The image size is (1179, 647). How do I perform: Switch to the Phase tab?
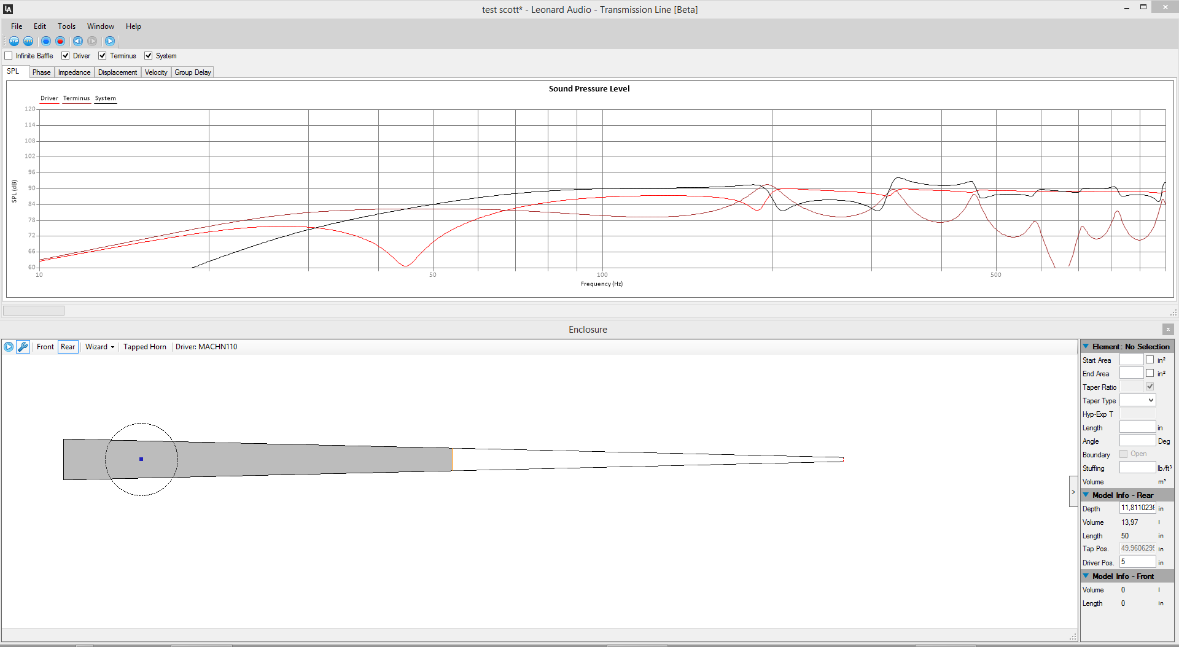(x=42, y=72)
